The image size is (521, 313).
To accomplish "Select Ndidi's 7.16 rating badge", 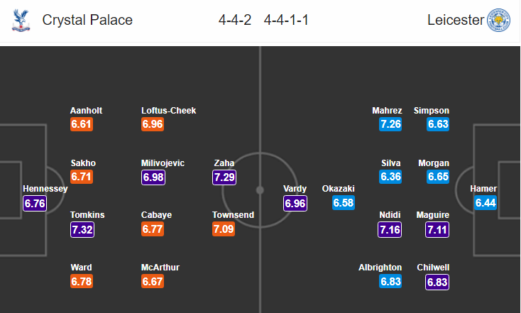I will [390, 229].
